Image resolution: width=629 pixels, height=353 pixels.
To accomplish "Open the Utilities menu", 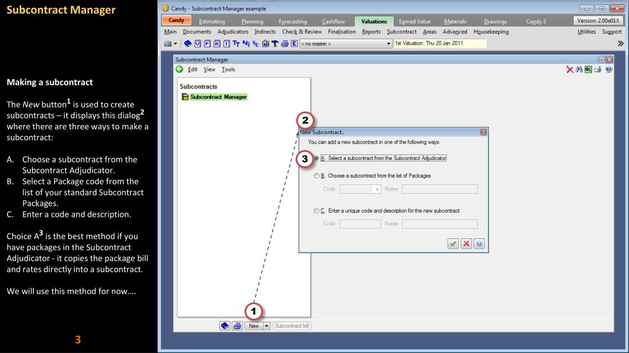I will point(587,32).
